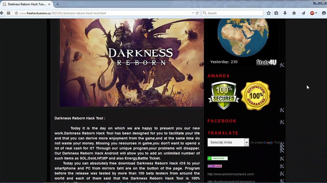The height and width of the screenshot is (183, 327).
Task: Click the paper plane send icon
Action: point(303,13)
